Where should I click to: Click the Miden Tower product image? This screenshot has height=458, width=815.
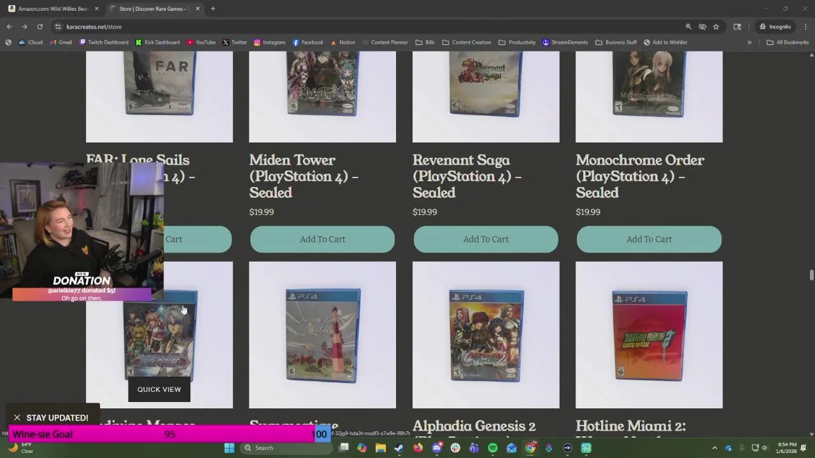pyautogui.click(x=322, y=97)
